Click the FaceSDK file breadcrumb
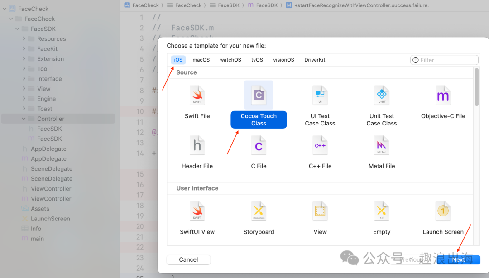 [x=263, y=5]
